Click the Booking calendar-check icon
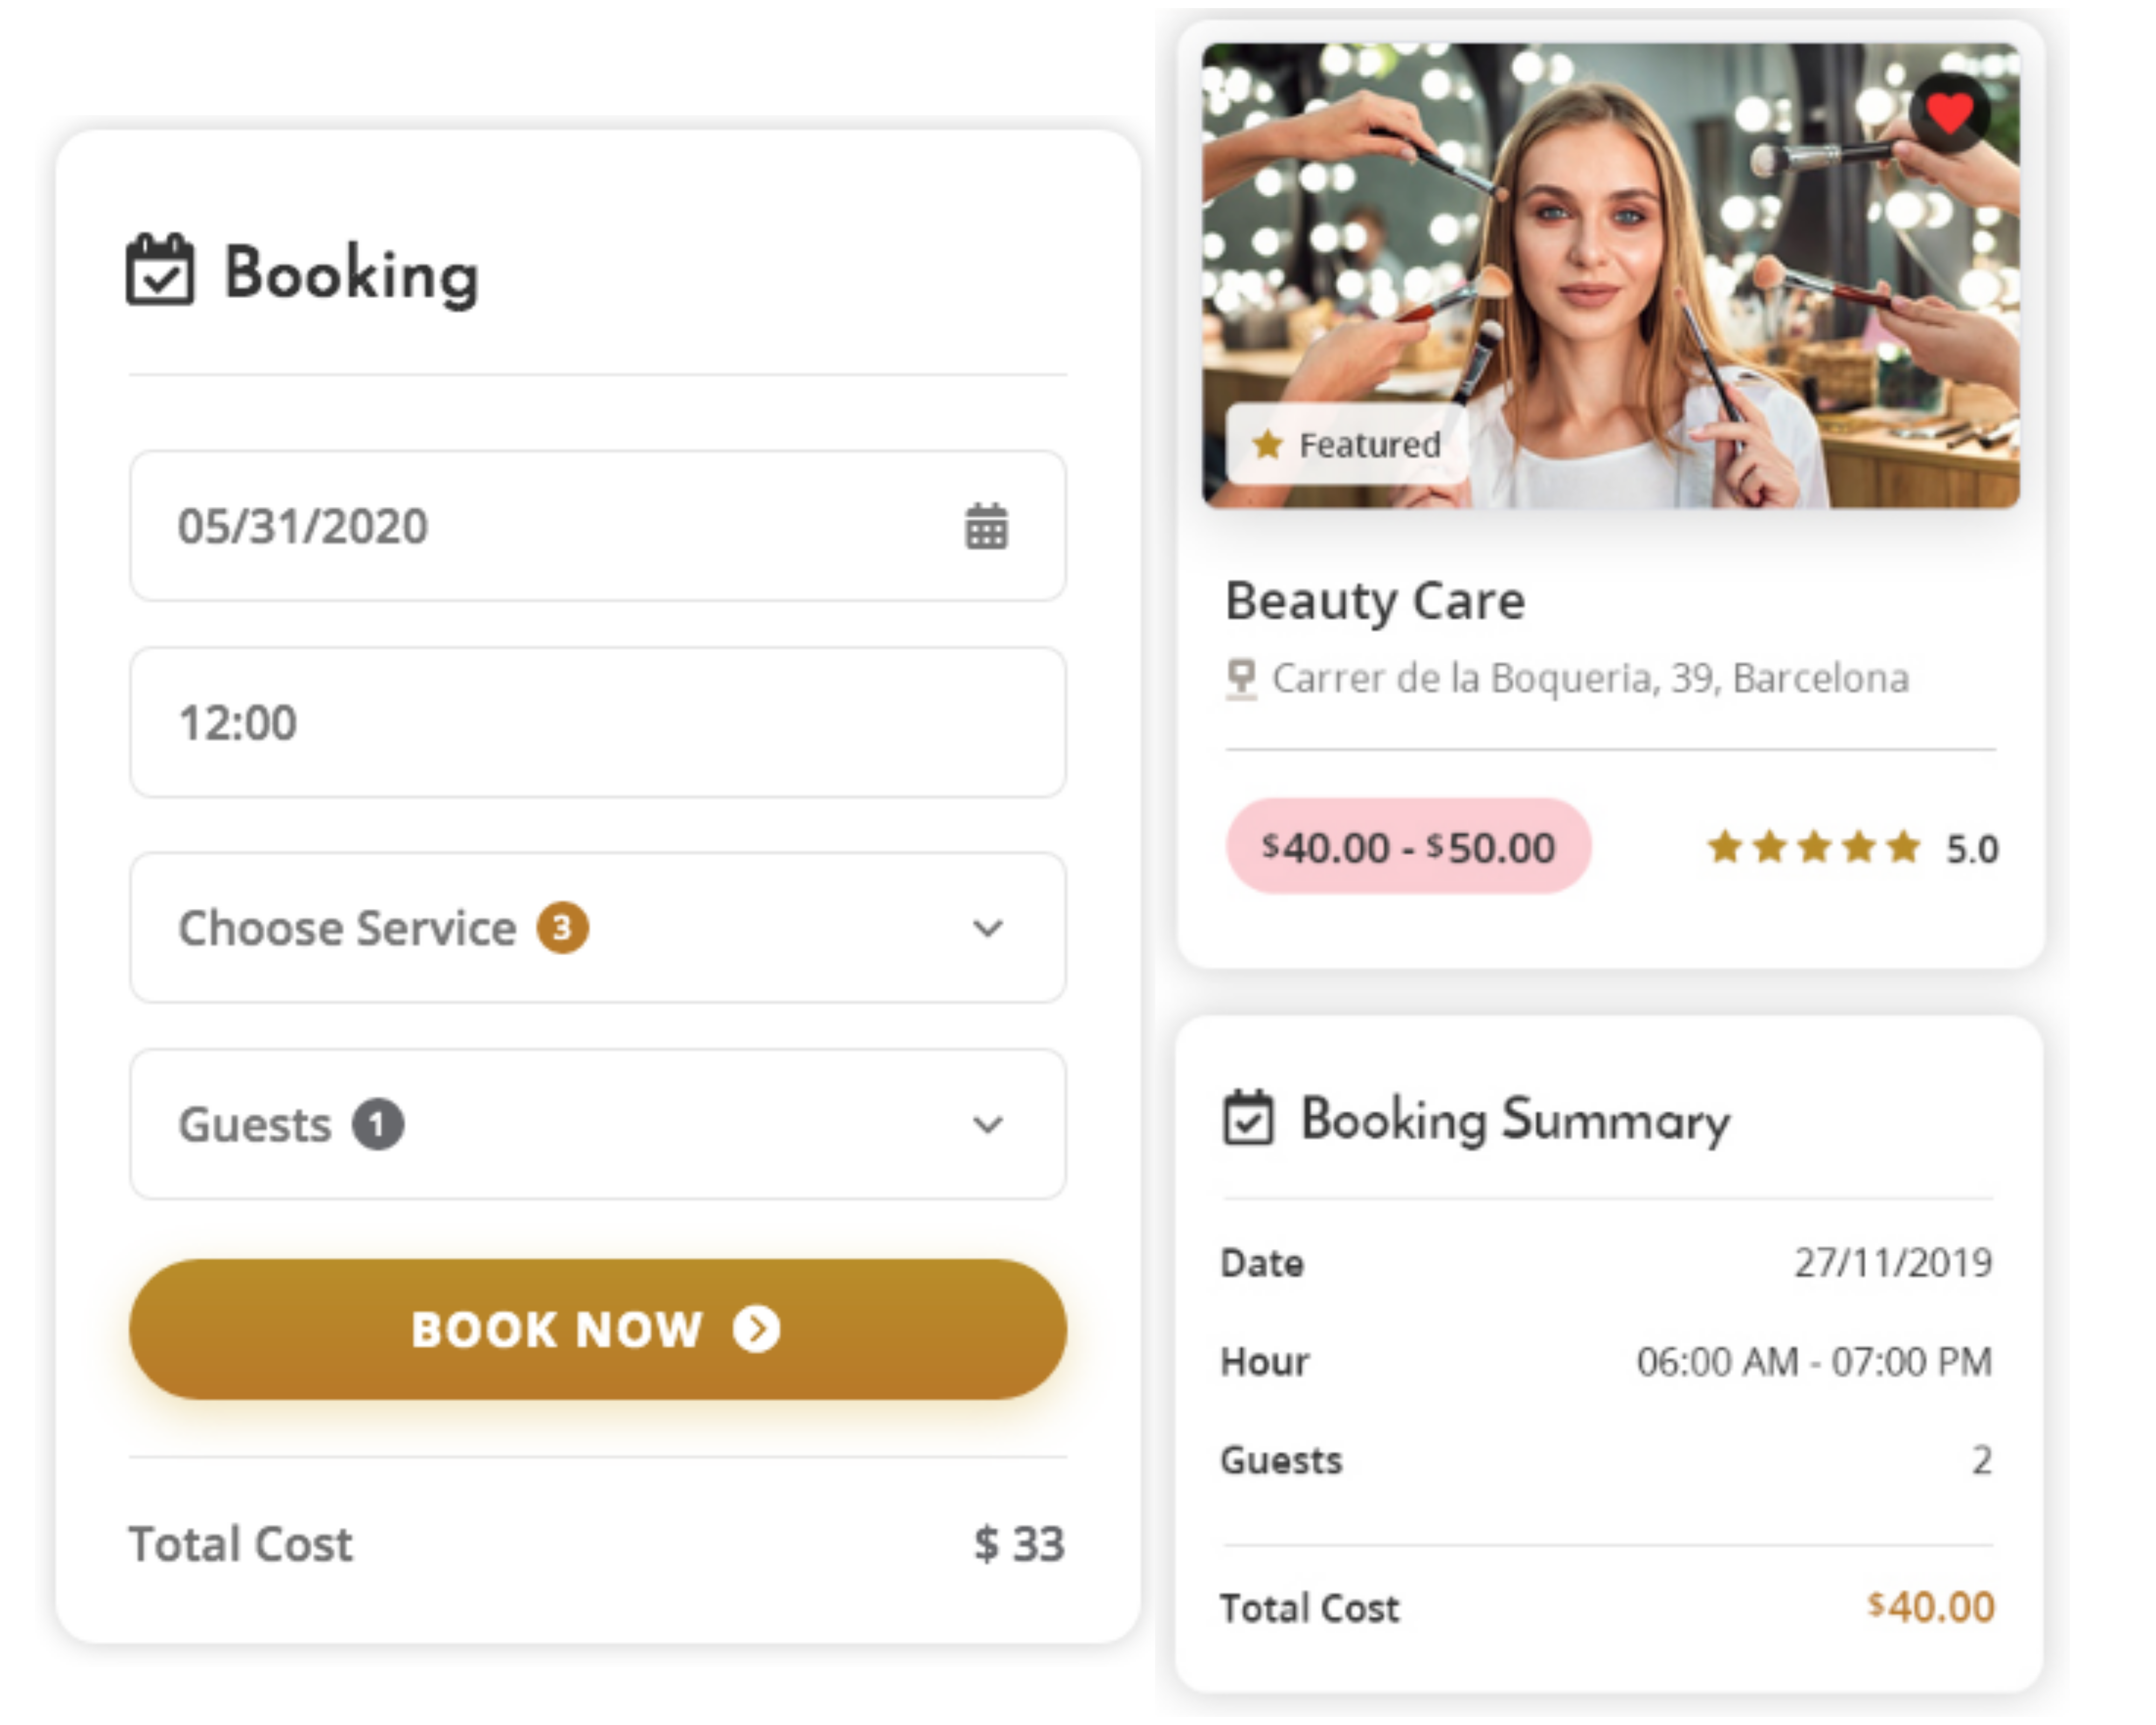Screen dimensions: 2156x1725 [x=160, y=269]
